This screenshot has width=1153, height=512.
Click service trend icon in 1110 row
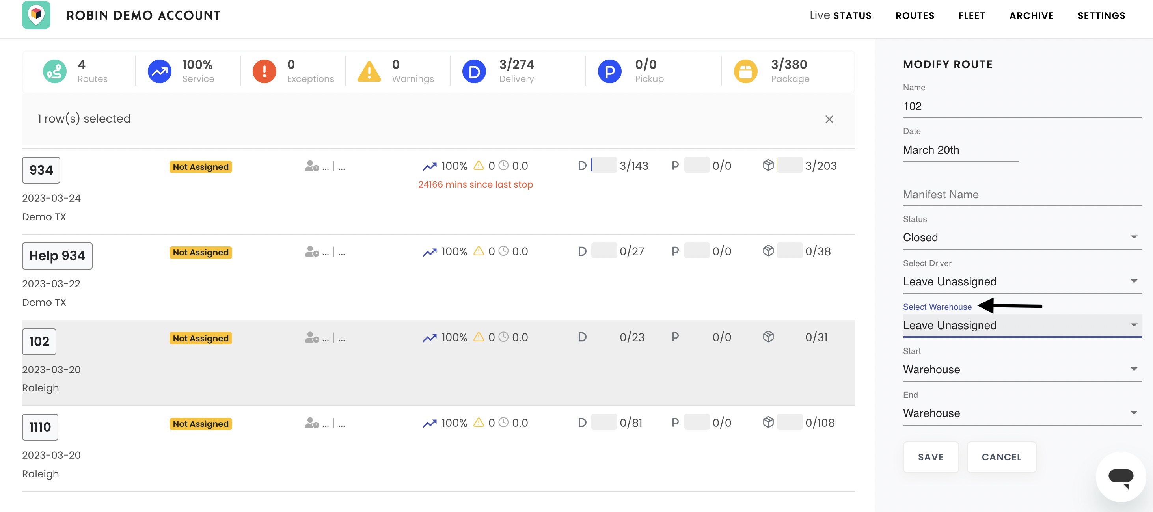[x=429, y=423]
